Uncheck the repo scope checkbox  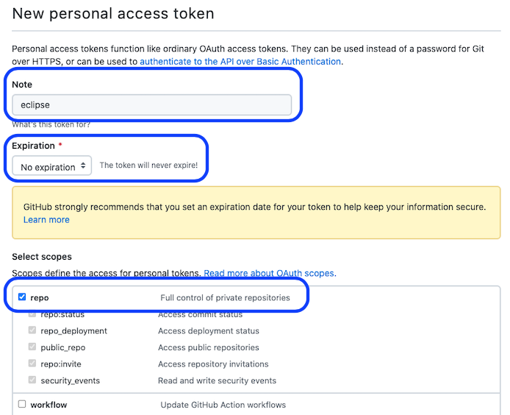22,298
